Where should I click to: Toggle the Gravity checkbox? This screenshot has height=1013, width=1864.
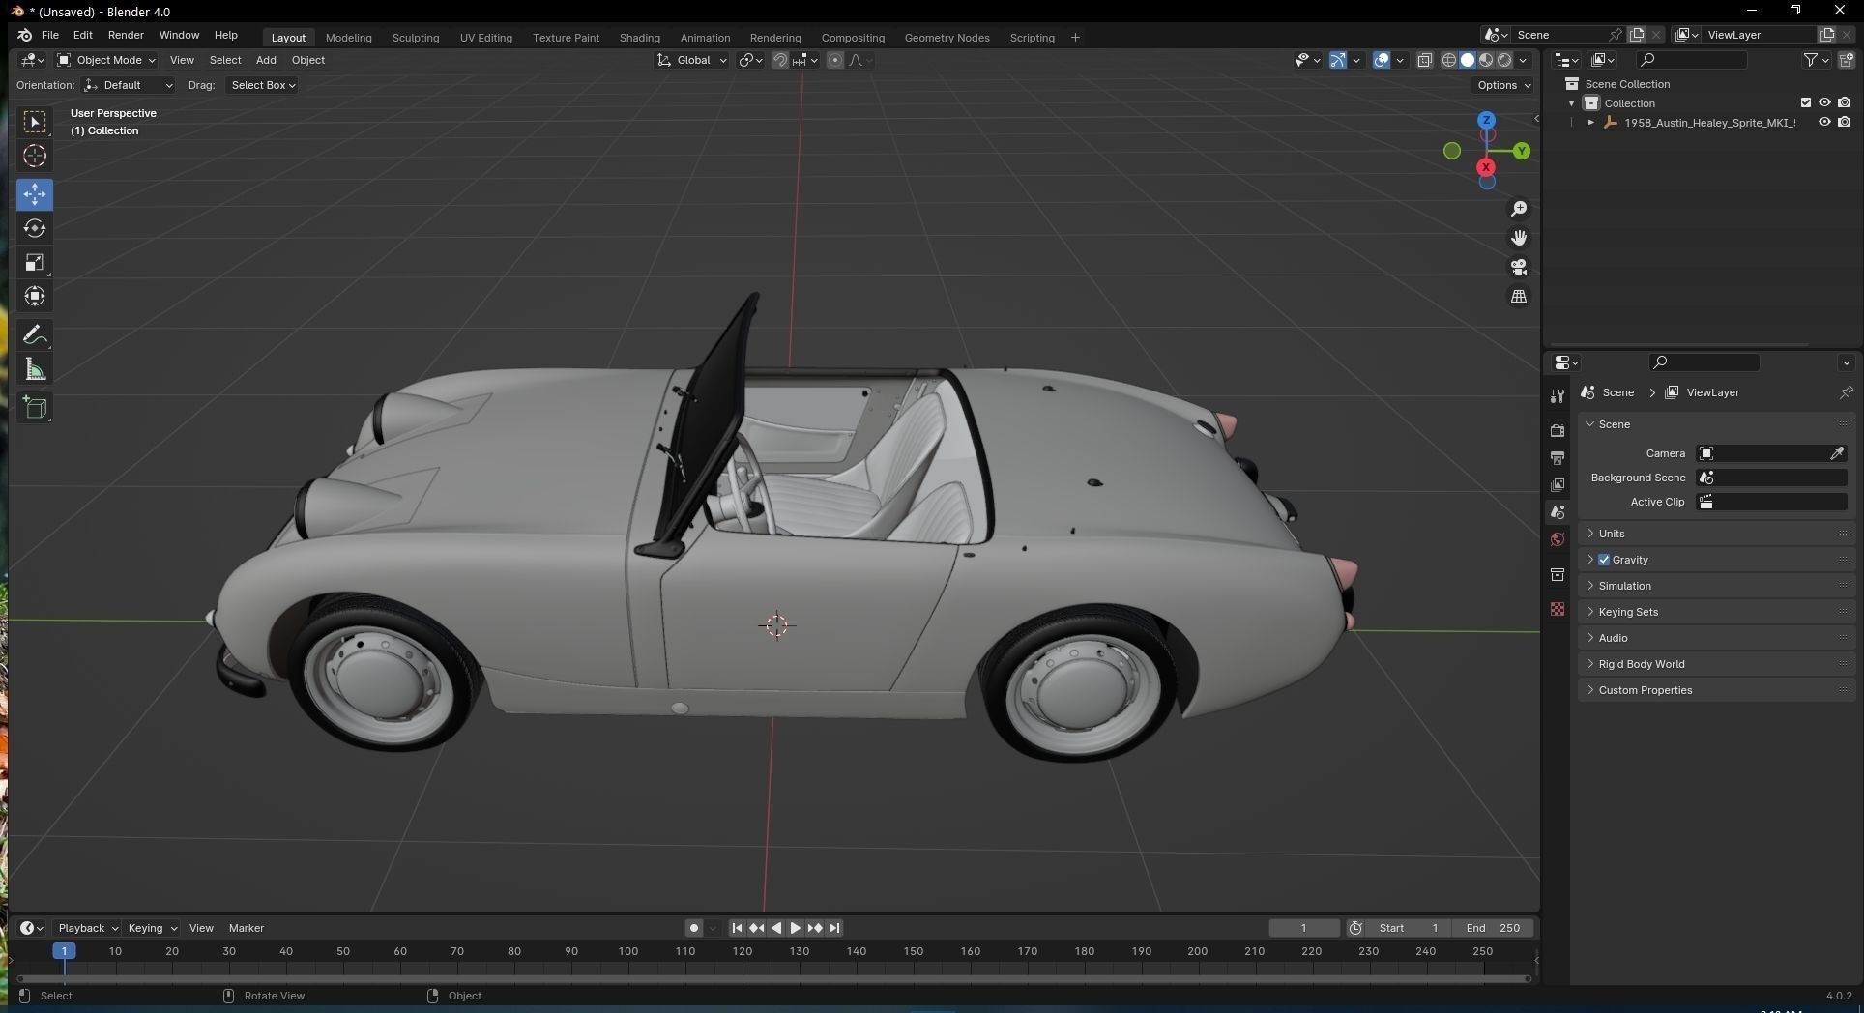pos(1604,560)
